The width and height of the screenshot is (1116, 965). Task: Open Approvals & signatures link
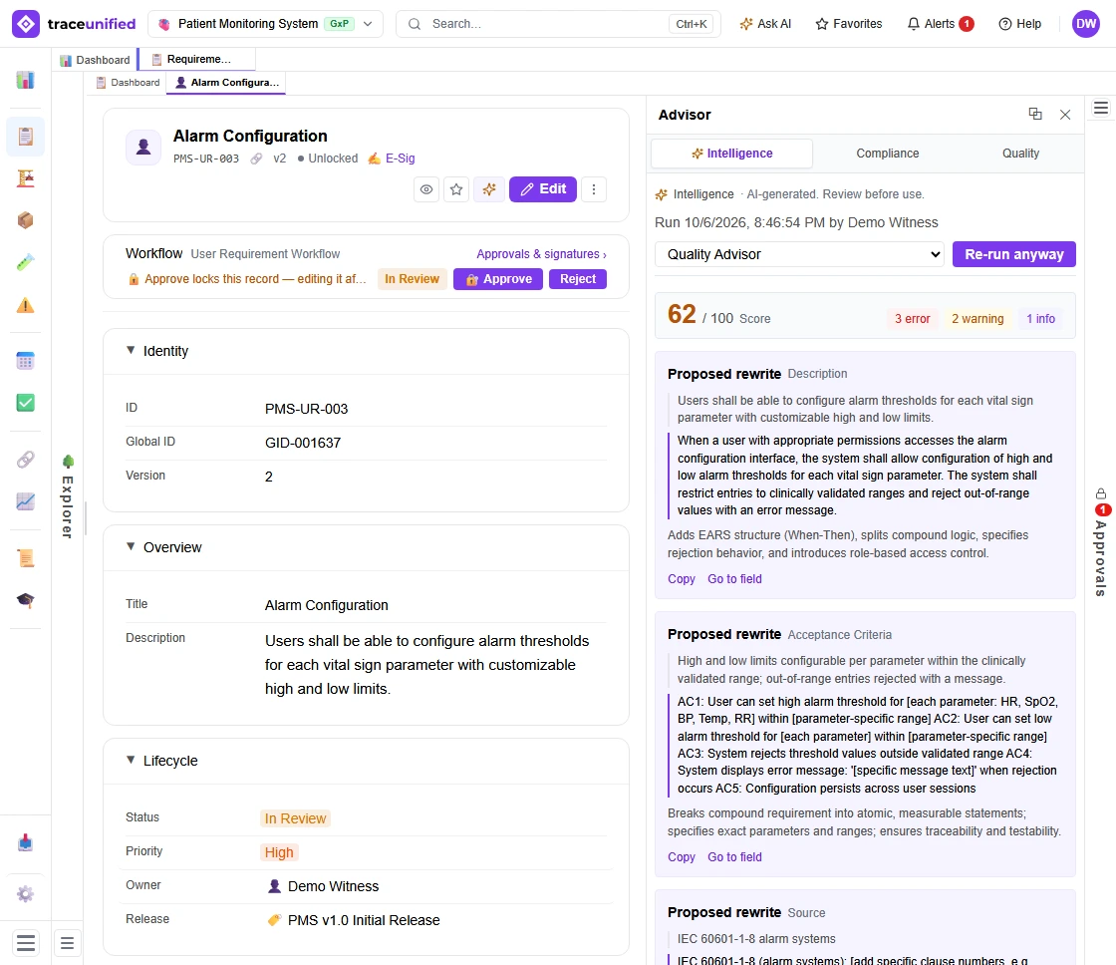click(x=542, y=254)
